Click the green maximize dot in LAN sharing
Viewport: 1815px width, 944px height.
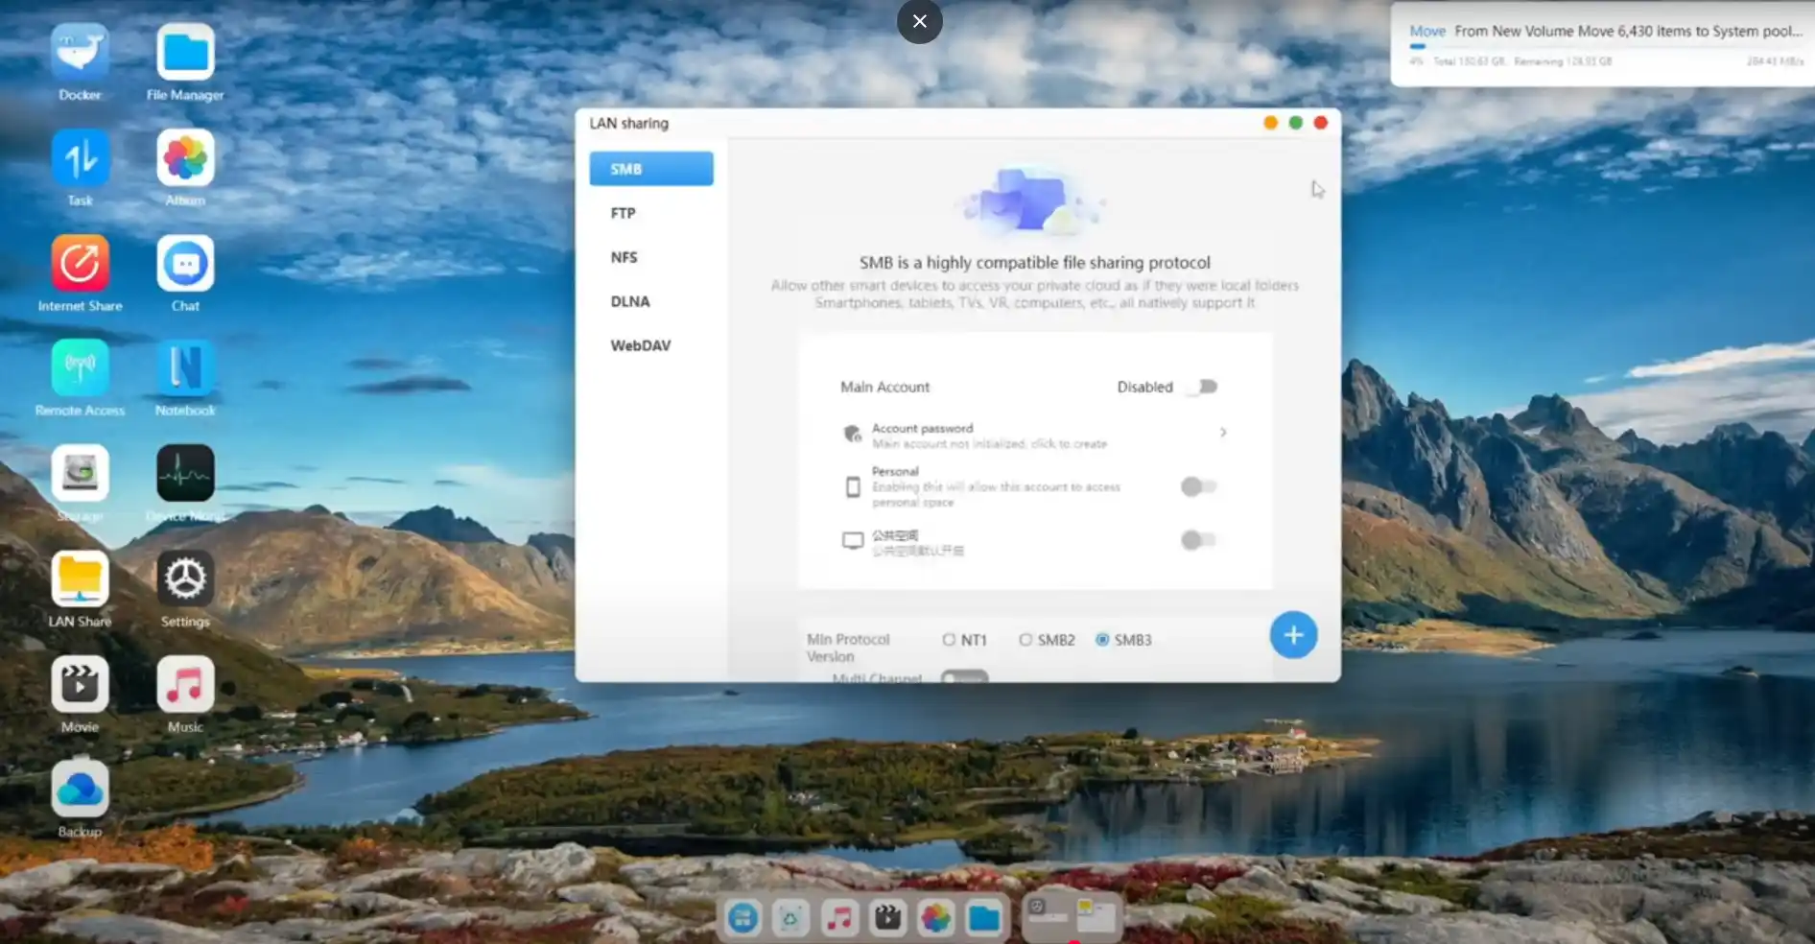(1295, 123)
